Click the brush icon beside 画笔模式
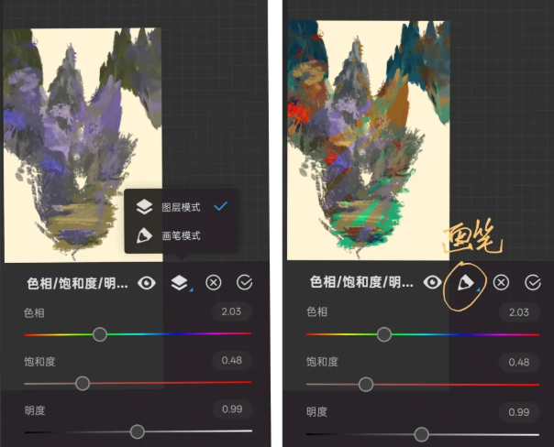 point(144,235)
